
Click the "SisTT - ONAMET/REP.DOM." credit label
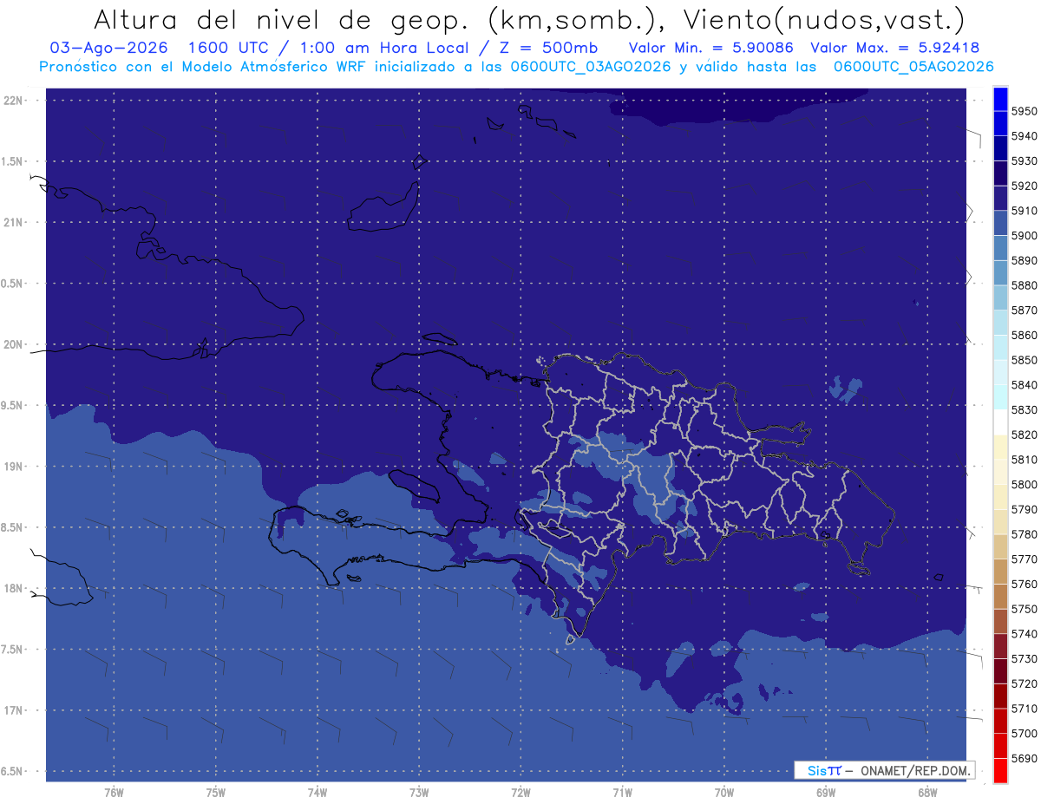pyautogui.click(x=884, y=770)
